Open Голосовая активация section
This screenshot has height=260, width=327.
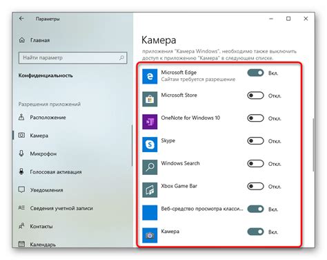[x=56, y=172]
